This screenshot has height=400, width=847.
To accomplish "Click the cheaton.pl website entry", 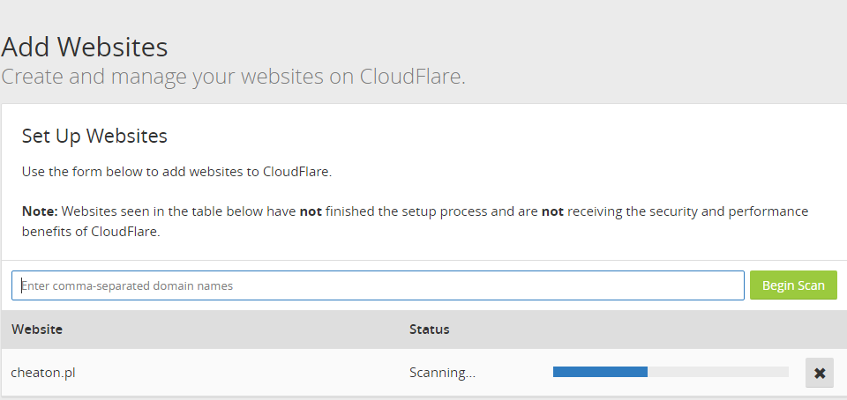I will (x=42, y=372).
